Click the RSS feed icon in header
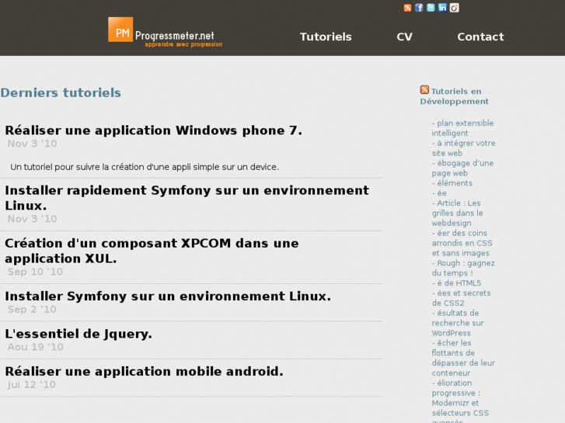565x423 pixels. [x=407, y=8]
